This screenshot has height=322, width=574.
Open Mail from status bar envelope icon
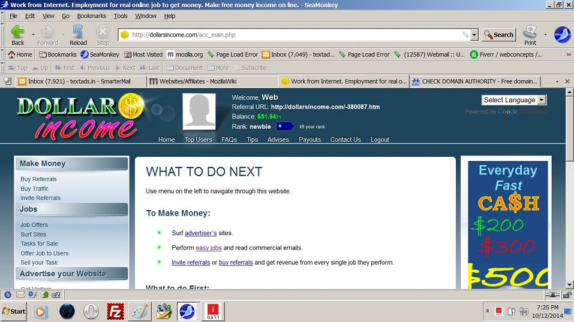point(20,294)
